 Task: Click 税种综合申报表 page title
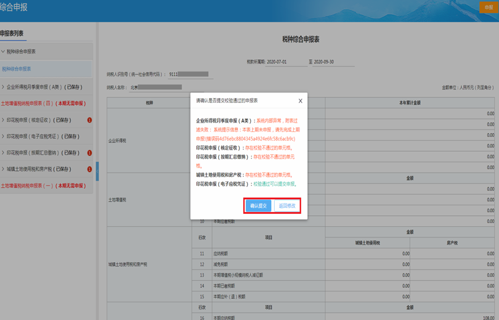(x=301, y=39)
